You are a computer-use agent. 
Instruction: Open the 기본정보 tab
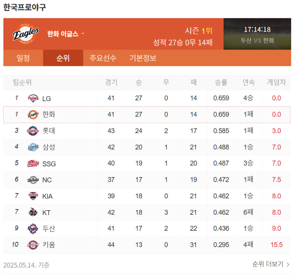point(143,58)
